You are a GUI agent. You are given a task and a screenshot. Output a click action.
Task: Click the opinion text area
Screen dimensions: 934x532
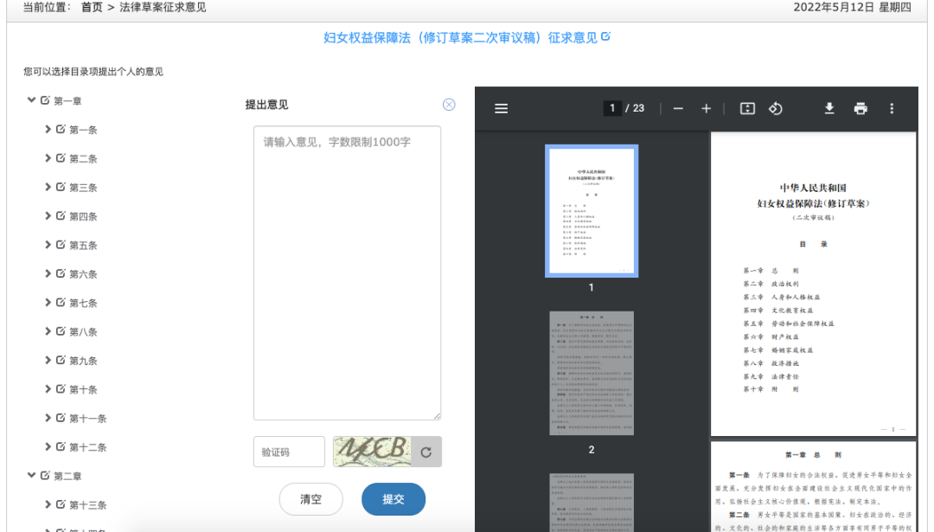pos(348,272)
